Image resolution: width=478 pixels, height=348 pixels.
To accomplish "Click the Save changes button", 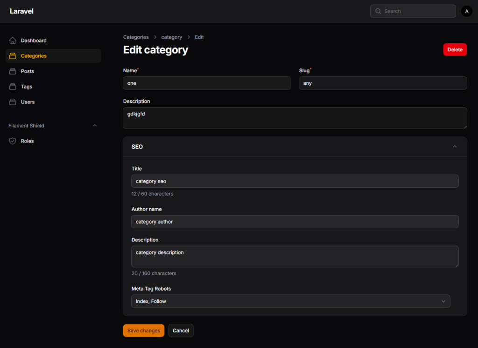I will tap(144, 330).
